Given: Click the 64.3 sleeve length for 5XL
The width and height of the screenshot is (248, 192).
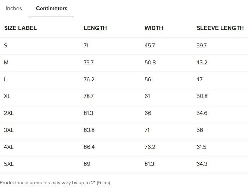Looking at the screenshot, I should click(202, 164).
